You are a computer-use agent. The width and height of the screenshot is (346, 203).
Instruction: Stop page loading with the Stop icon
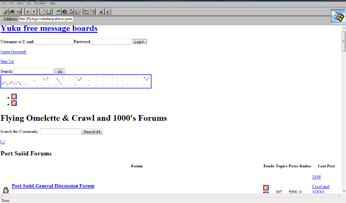tap(43, 11)
